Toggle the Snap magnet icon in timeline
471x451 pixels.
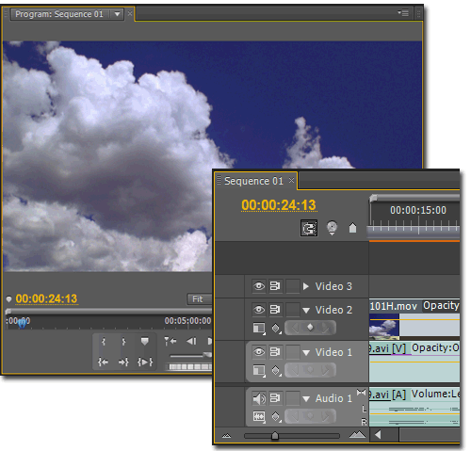tap(309, 228)
